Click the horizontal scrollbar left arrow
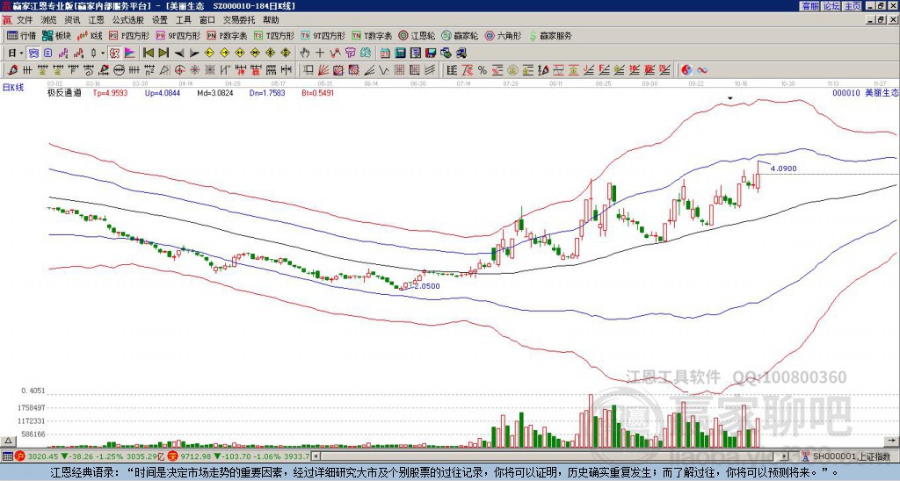This screenshot has height=481, width=900. click(x=316, y=456)
